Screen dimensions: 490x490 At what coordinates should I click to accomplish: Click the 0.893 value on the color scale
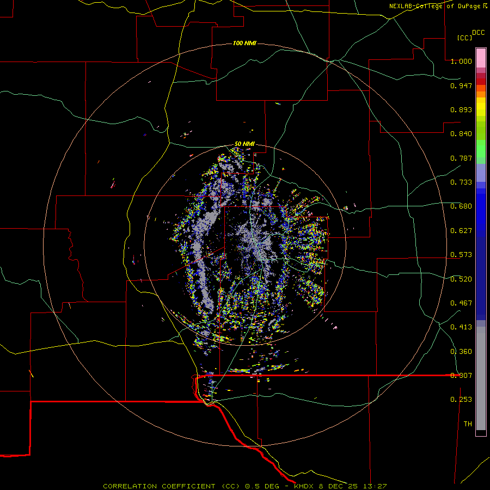point(461,109)
